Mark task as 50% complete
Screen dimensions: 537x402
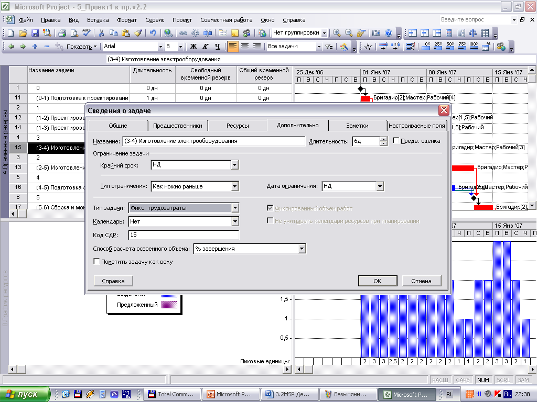coord(450,46)
